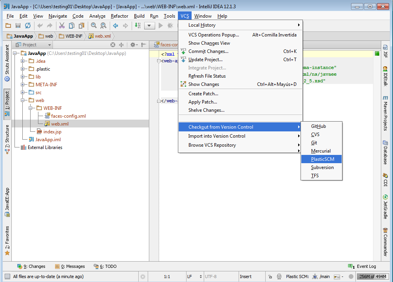Screen dimensions: 393x282
Task: Expand the META-INF folder node
Action: [23, 85]
